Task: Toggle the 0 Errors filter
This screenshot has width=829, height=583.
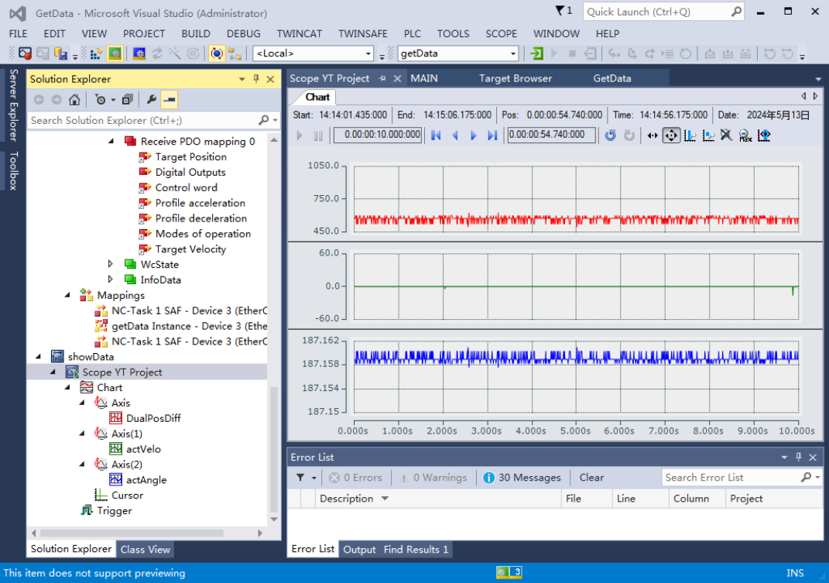Action: pos(355,478)
